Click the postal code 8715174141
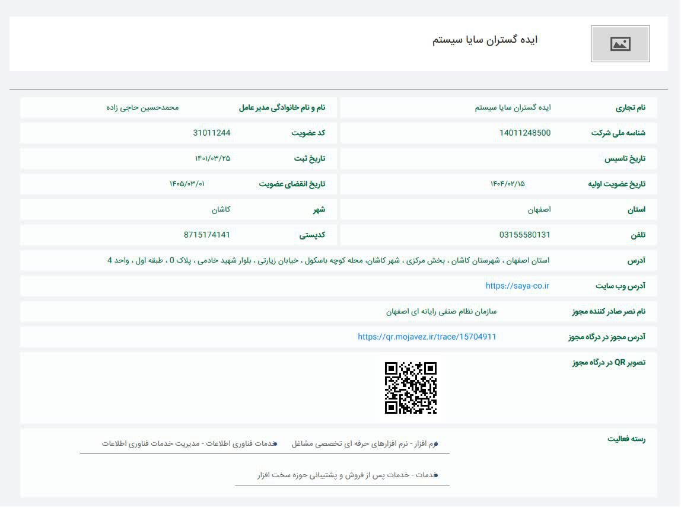681x508 pixels. [206, 235]
